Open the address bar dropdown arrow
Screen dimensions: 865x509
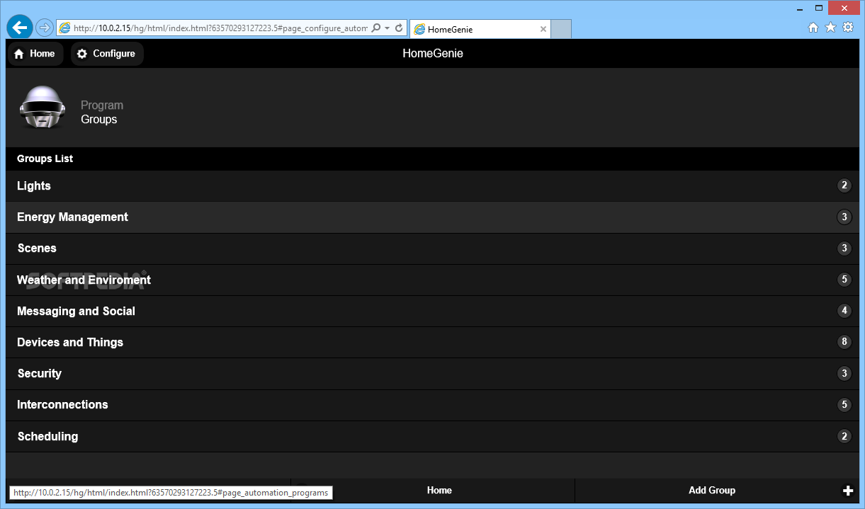[x=388, y=28]
